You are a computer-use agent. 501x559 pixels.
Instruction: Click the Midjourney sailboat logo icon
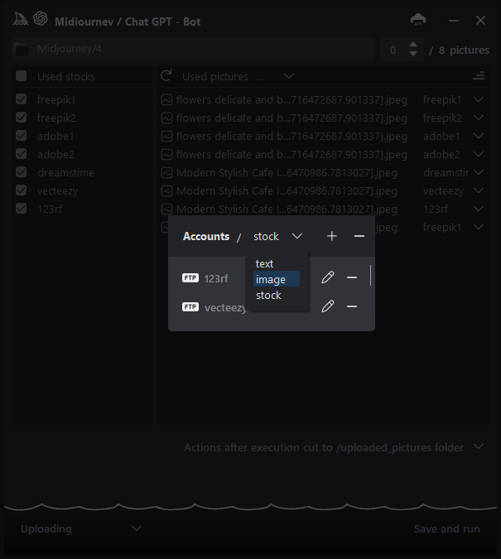(21, 19)
